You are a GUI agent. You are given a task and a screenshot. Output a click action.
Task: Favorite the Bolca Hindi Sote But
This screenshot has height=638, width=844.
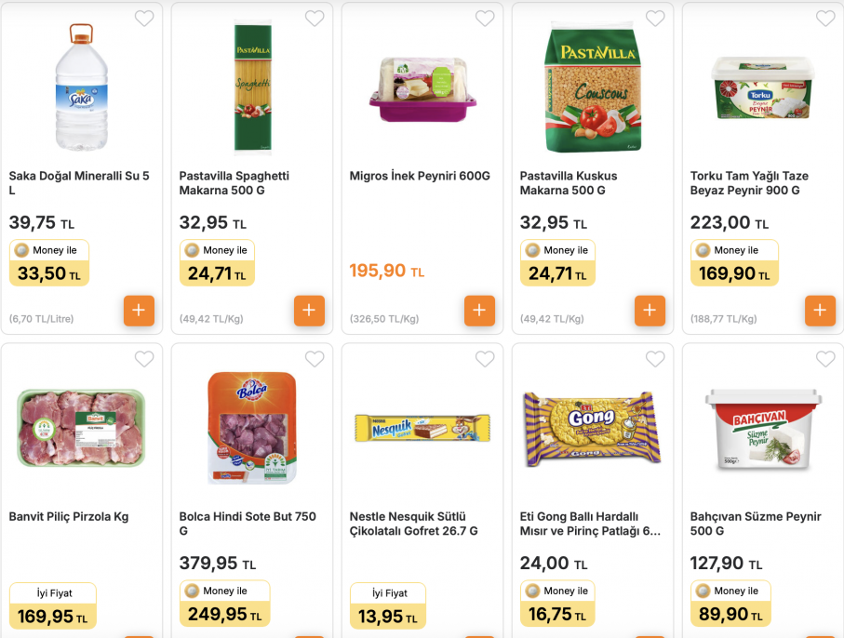click(315, 359)
